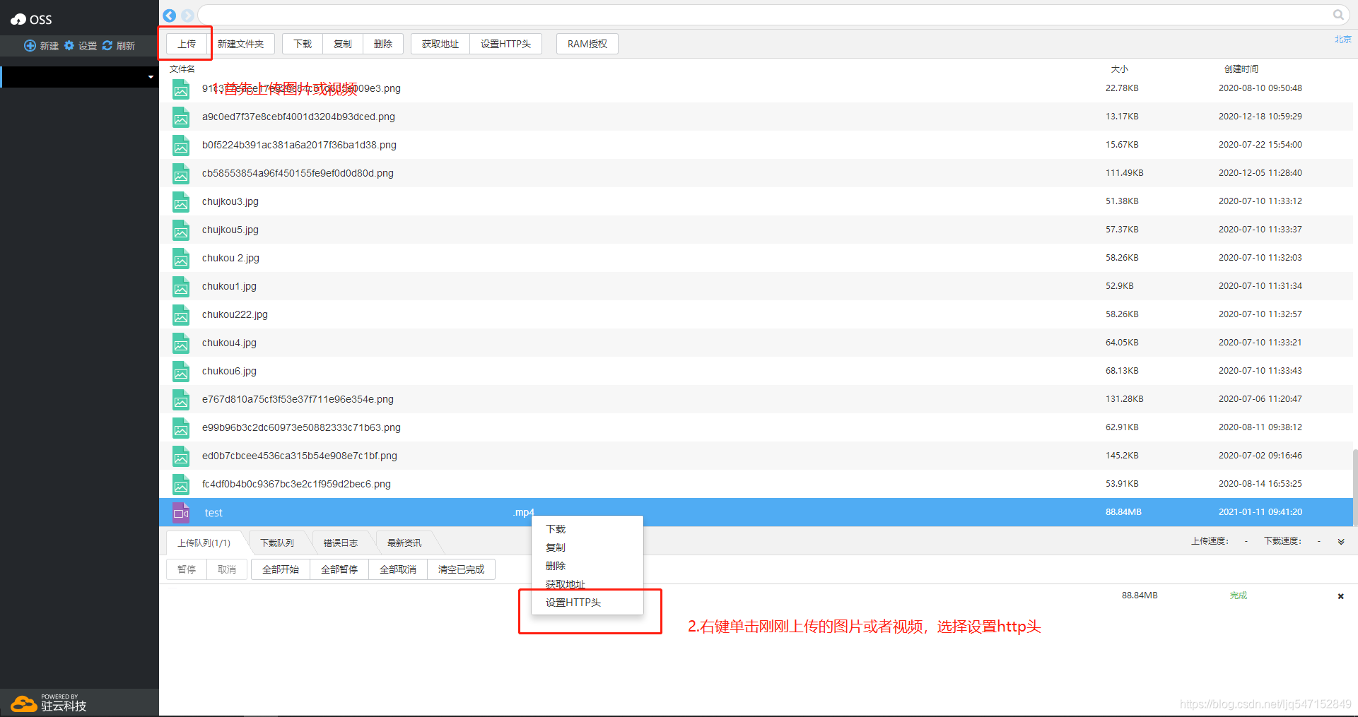Click the 全部取消 button
Screen dimensions: 1358x717
pyautogui.click(x=398, y=569)
